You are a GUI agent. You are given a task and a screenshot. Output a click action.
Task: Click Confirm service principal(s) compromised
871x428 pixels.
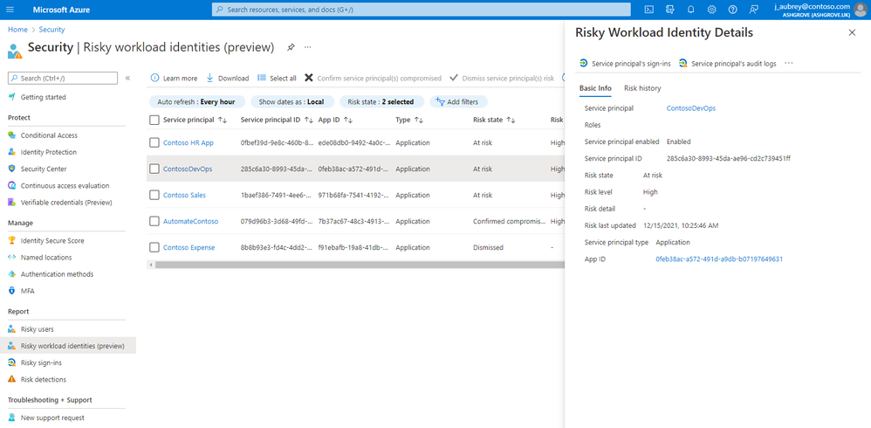click(x=373, y=79)
